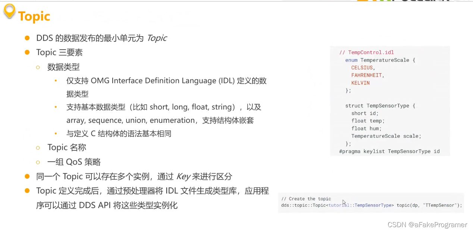Click the hollow bullet next to Topic 名称

click(x=38, y=147)
